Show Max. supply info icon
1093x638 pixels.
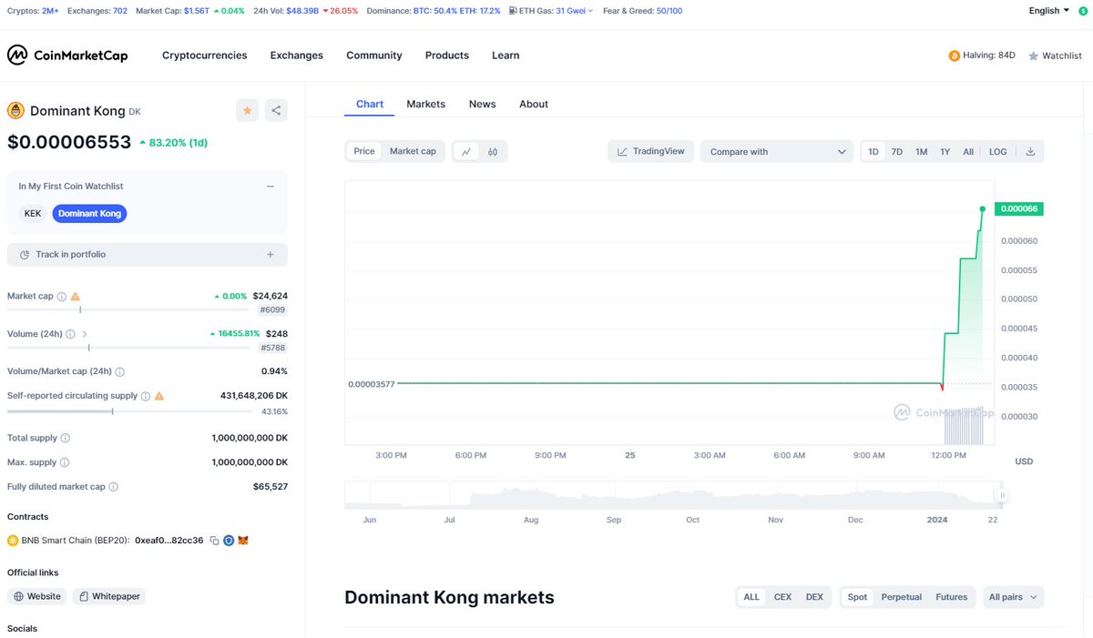pos(65,463)
